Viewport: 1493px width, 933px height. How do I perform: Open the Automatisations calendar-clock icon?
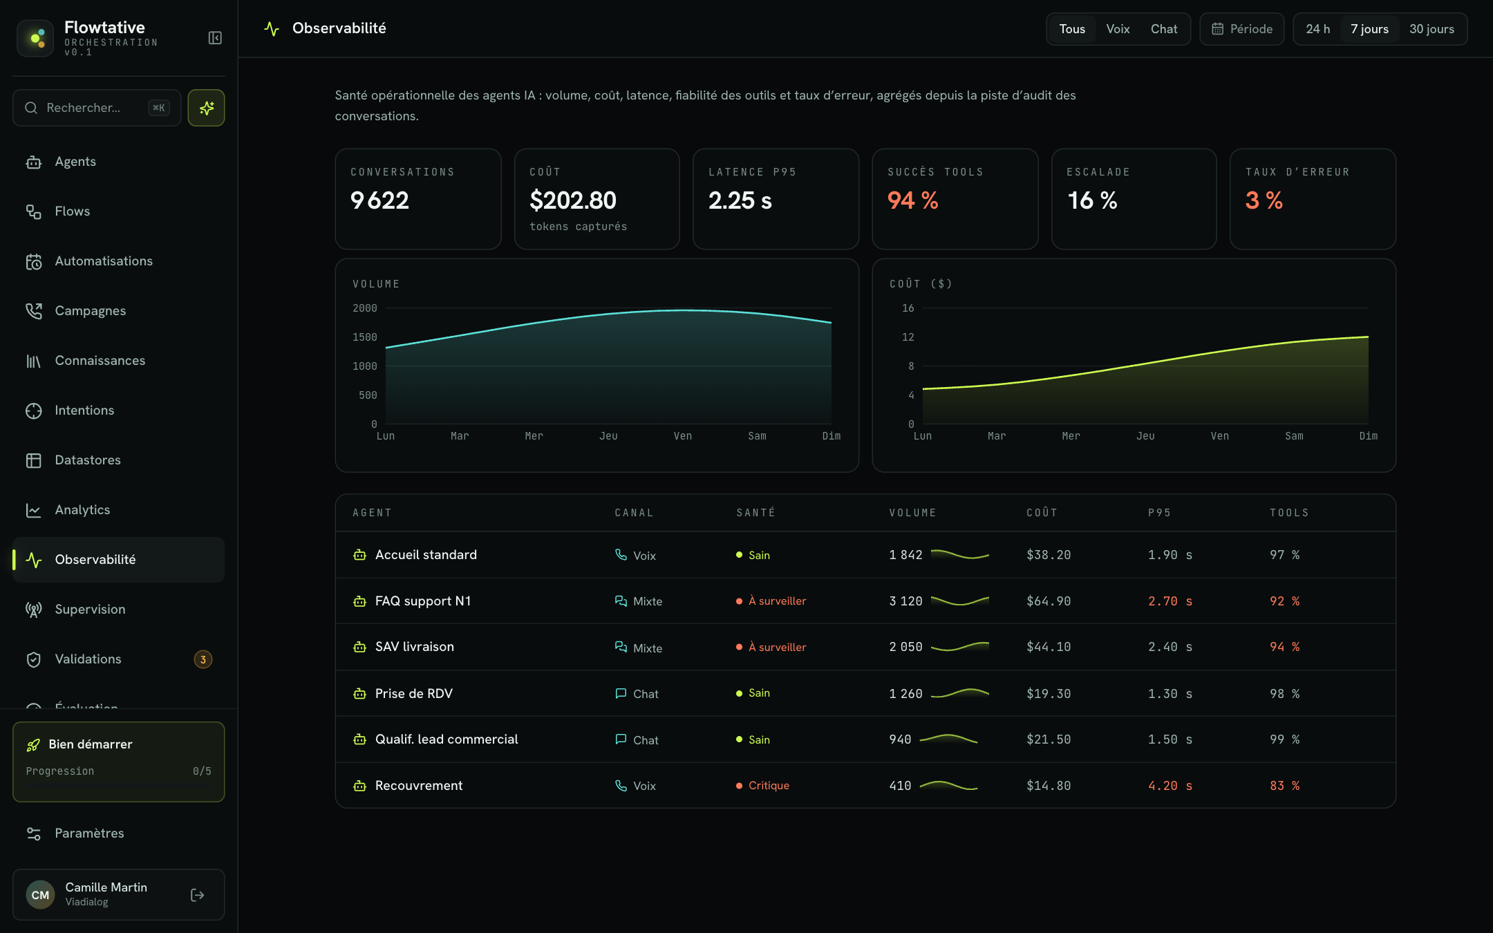(x=34, y=261)
